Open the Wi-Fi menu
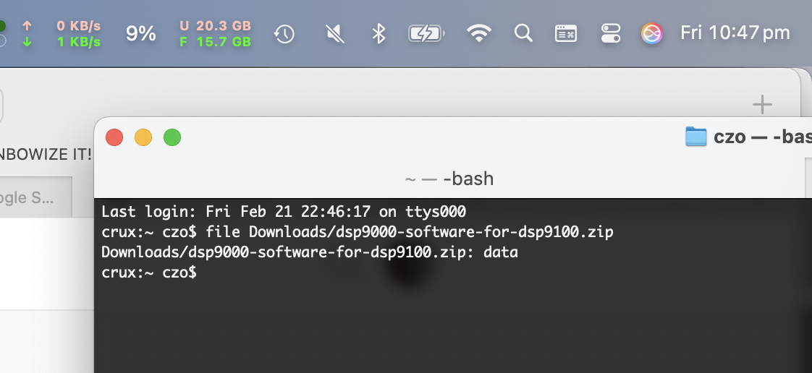This screenshot has width=812, height=373. [479, 34]
